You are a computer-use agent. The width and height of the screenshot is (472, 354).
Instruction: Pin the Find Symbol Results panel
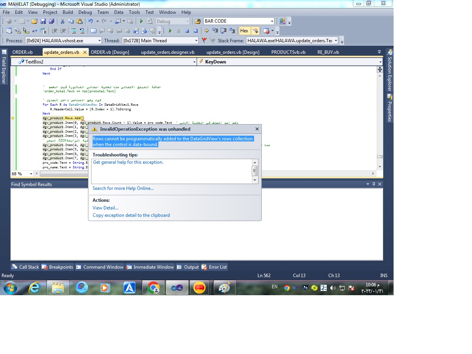pos(374,184)
